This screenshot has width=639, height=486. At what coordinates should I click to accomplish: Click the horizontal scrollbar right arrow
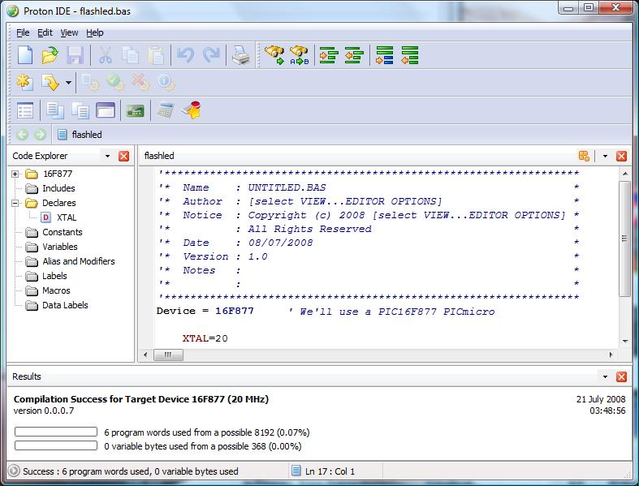tap(611, 355)
